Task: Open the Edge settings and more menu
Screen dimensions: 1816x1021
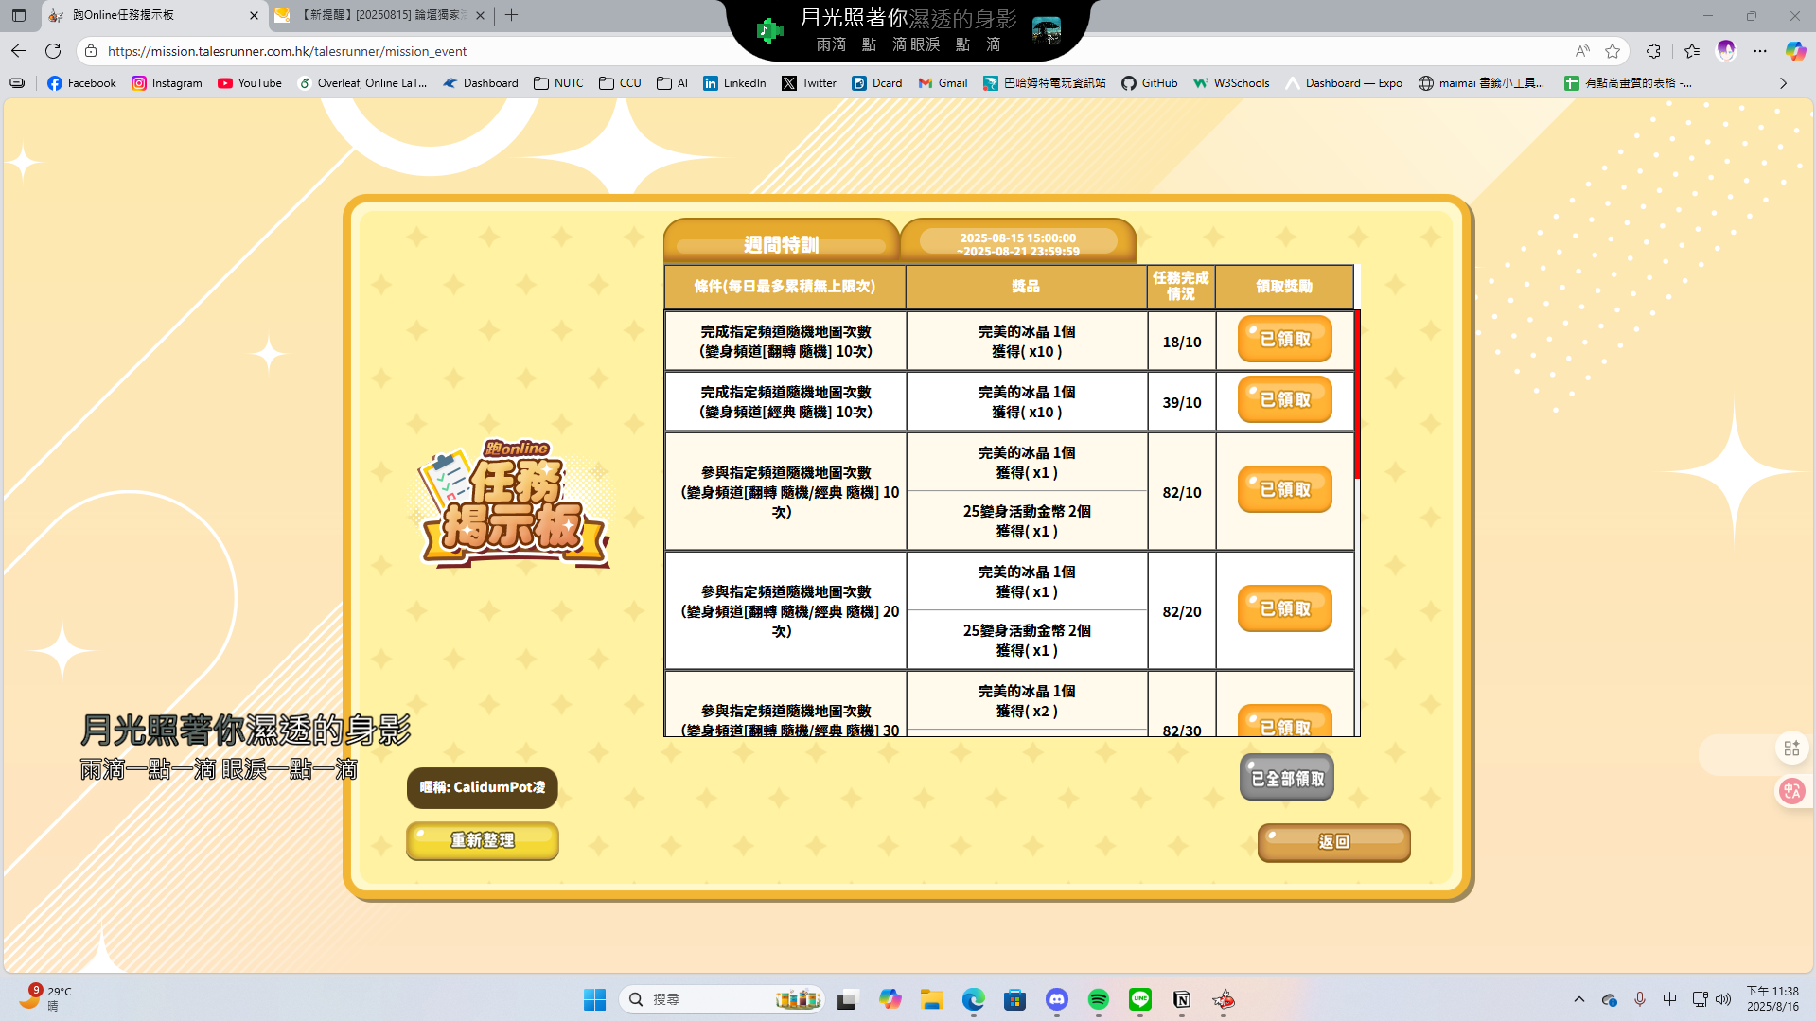Action: (x=1759, y=51)
